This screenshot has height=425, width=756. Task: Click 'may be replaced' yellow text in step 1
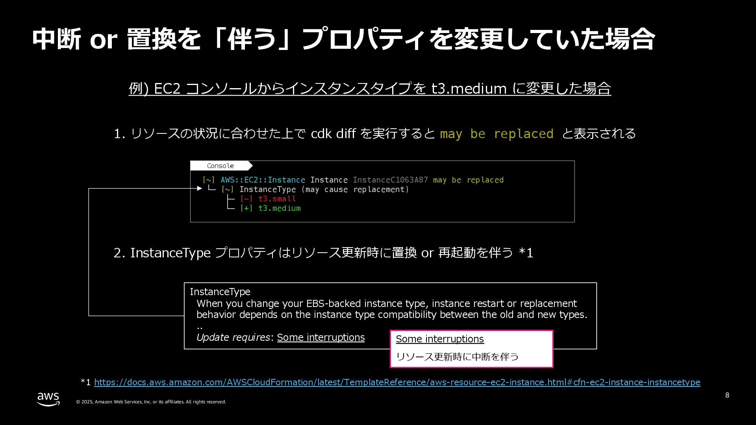pyautogui.click(x=497, y=134)
